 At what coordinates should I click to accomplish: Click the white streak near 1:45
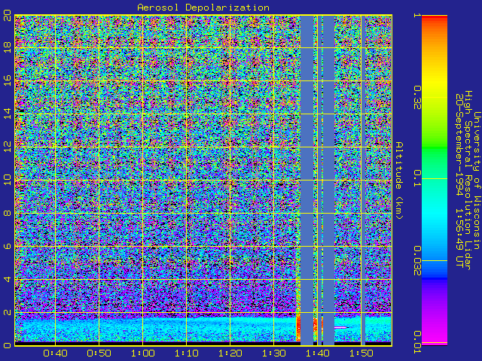(x=341, y=328)
